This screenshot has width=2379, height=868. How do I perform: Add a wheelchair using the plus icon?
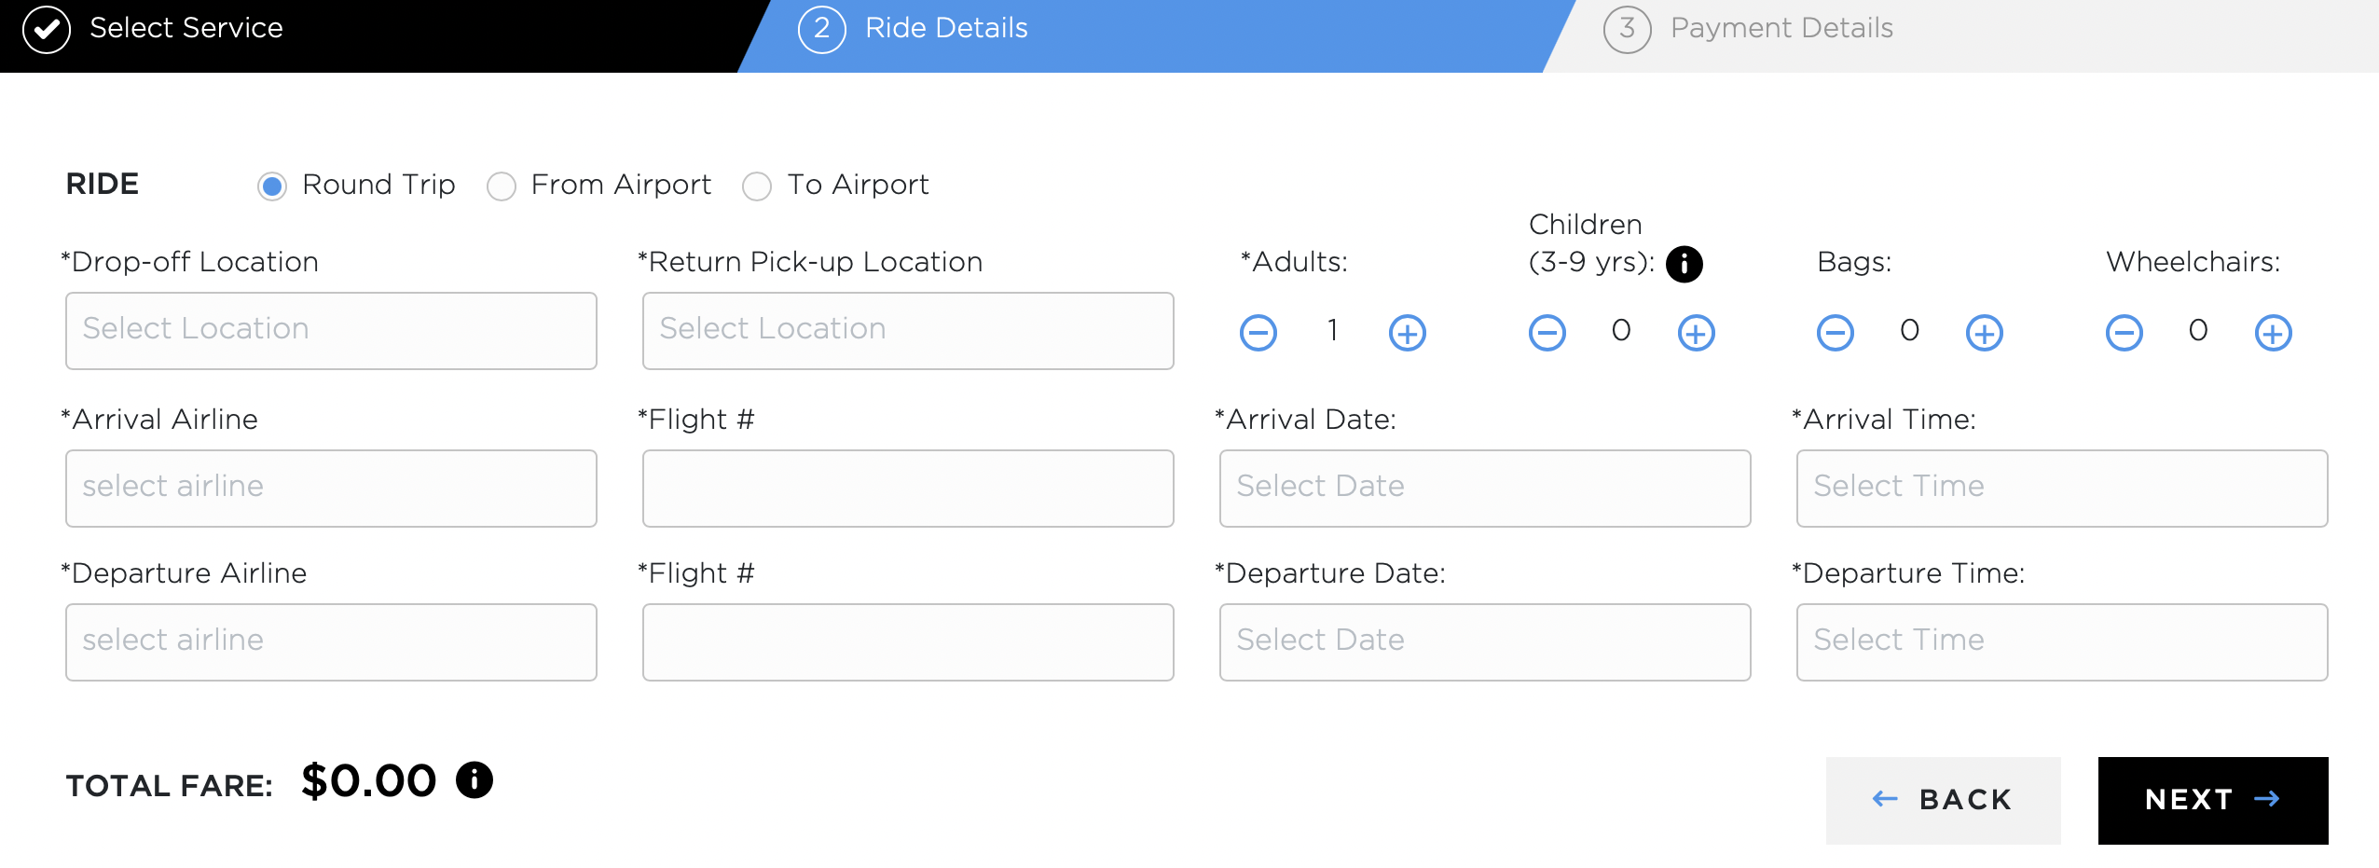[2273, 333]
